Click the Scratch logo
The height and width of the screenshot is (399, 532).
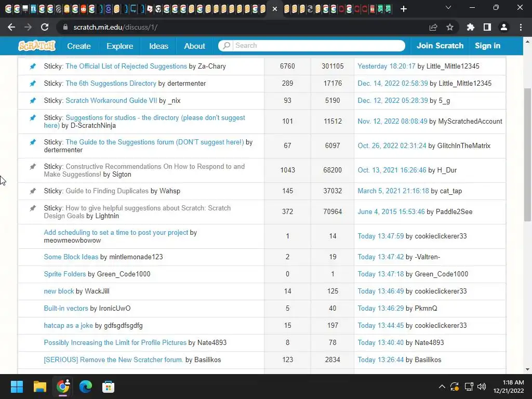coord(37,46)
